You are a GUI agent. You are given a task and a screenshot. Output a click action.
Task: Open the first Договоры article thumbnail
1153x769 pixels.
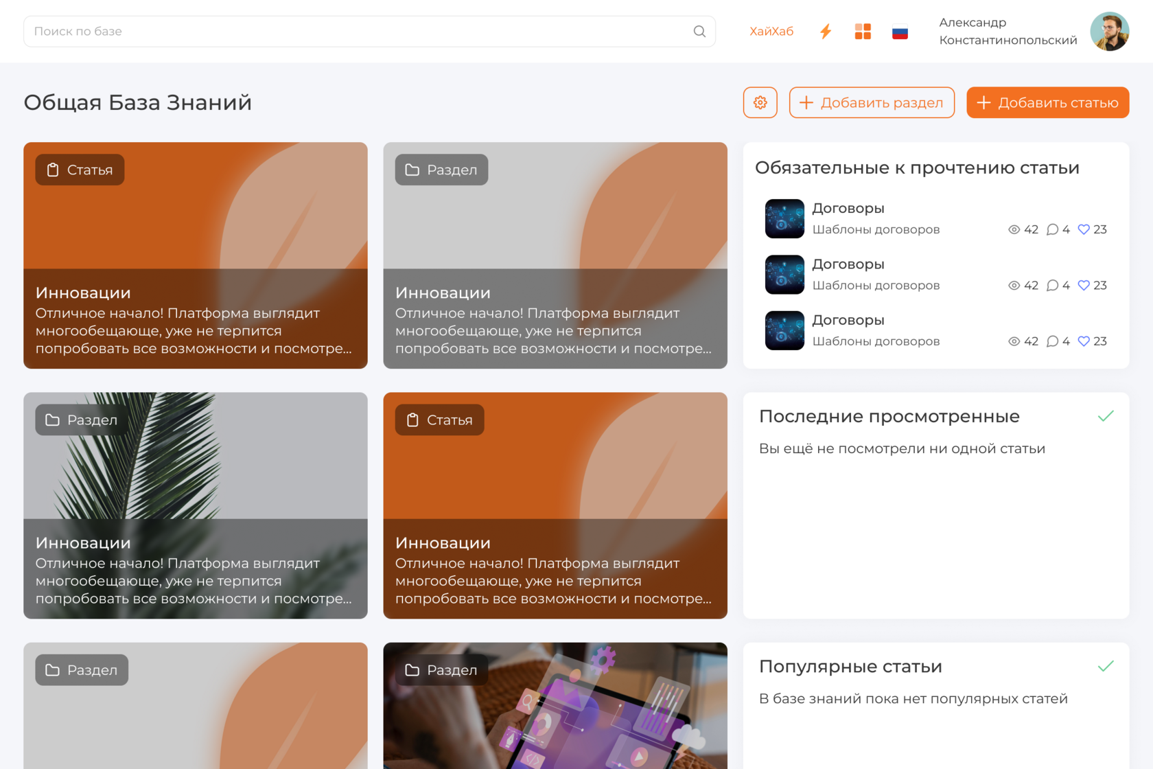pyautogui.click(x=784, y=219)
